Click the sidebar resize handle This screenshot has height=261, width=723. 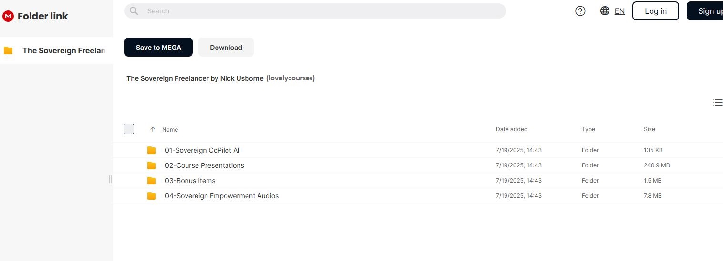tap(111, 179)
